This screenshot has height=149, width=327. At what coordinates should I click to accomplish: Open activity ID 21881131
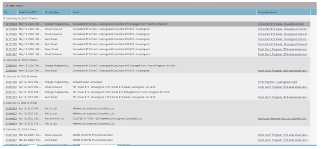(11, 92)
